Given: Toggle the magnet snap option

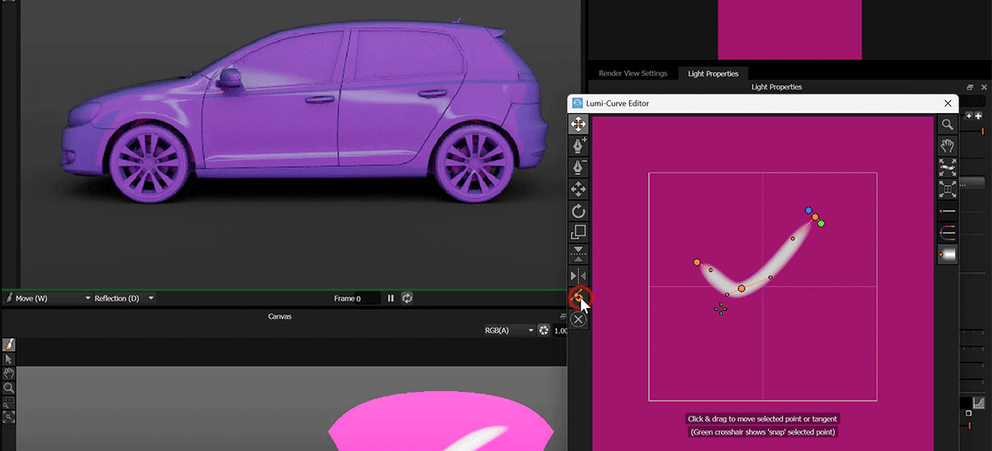Looking at the screenshot, I should click(947, 234).
